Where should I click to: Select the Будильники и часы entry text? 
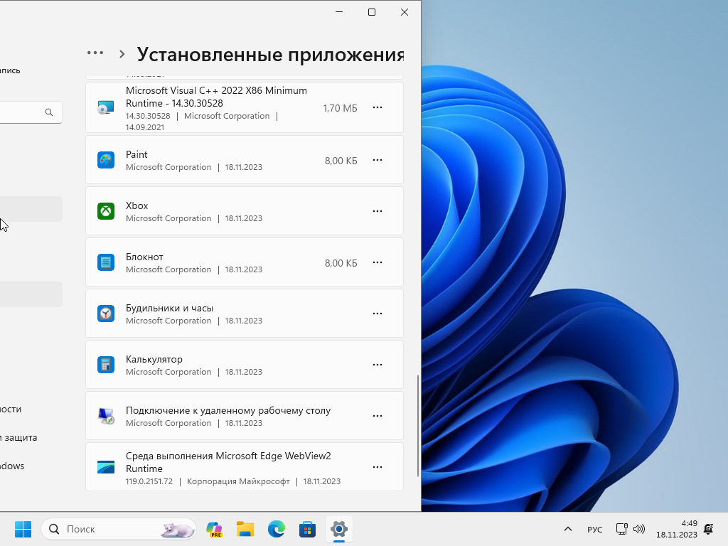(169, 309)
